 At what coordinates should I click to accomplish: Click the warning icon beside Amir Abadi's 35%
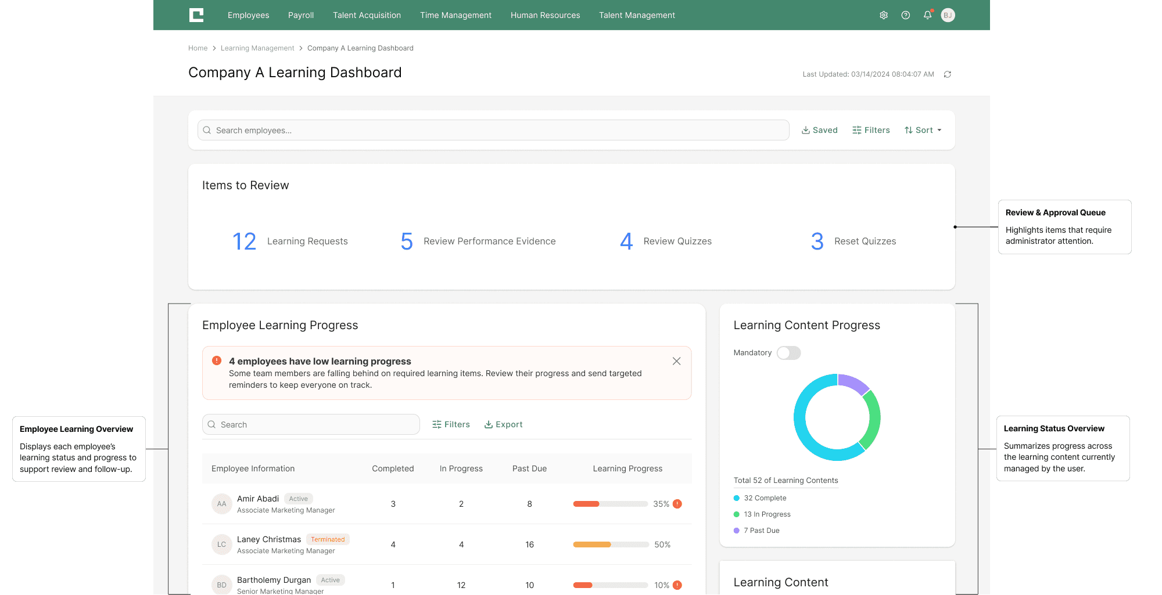click(x=677, y=504)
